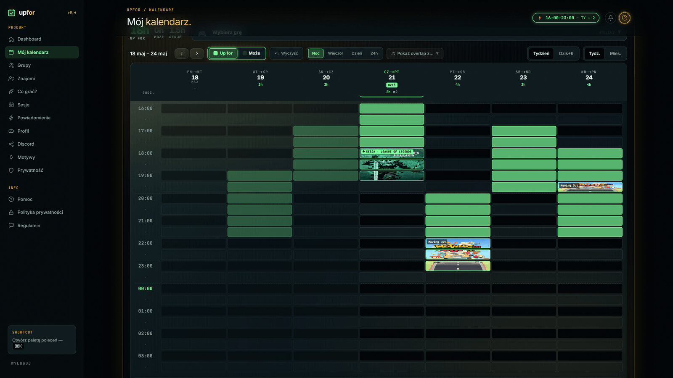This screenshot has width=673, height=378.
Task: Click the droplet icon for Motywy
Action: coord(11,157)
